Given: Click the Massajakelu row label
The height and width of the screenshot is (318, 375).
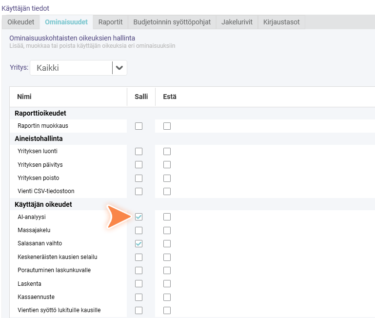Looking at the screenshot, I should (x=34, y=230).
